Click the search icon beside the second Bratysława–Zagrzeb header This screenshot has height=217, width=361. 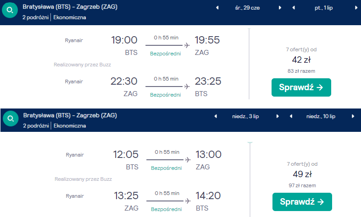[x=11, y=119]
